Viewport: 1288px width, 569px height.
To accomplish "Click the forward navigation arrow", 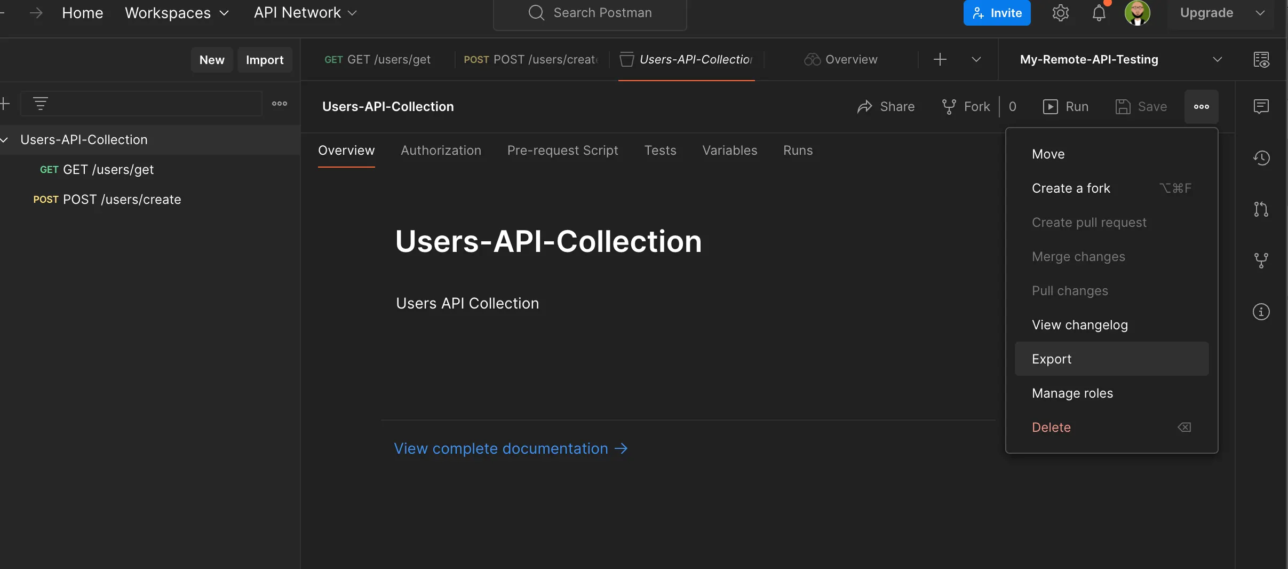I will click(36, 13).
